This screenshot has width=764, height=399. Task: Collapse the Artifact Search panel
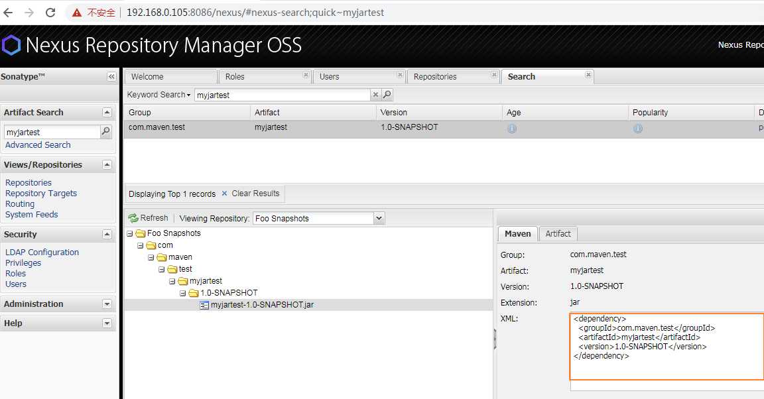[x=107, y=112]
